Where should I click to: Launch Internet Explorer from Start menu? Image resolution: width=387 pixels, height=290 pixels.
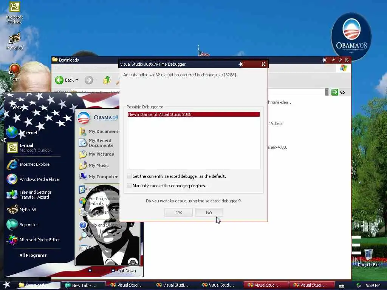coord(29,165)
